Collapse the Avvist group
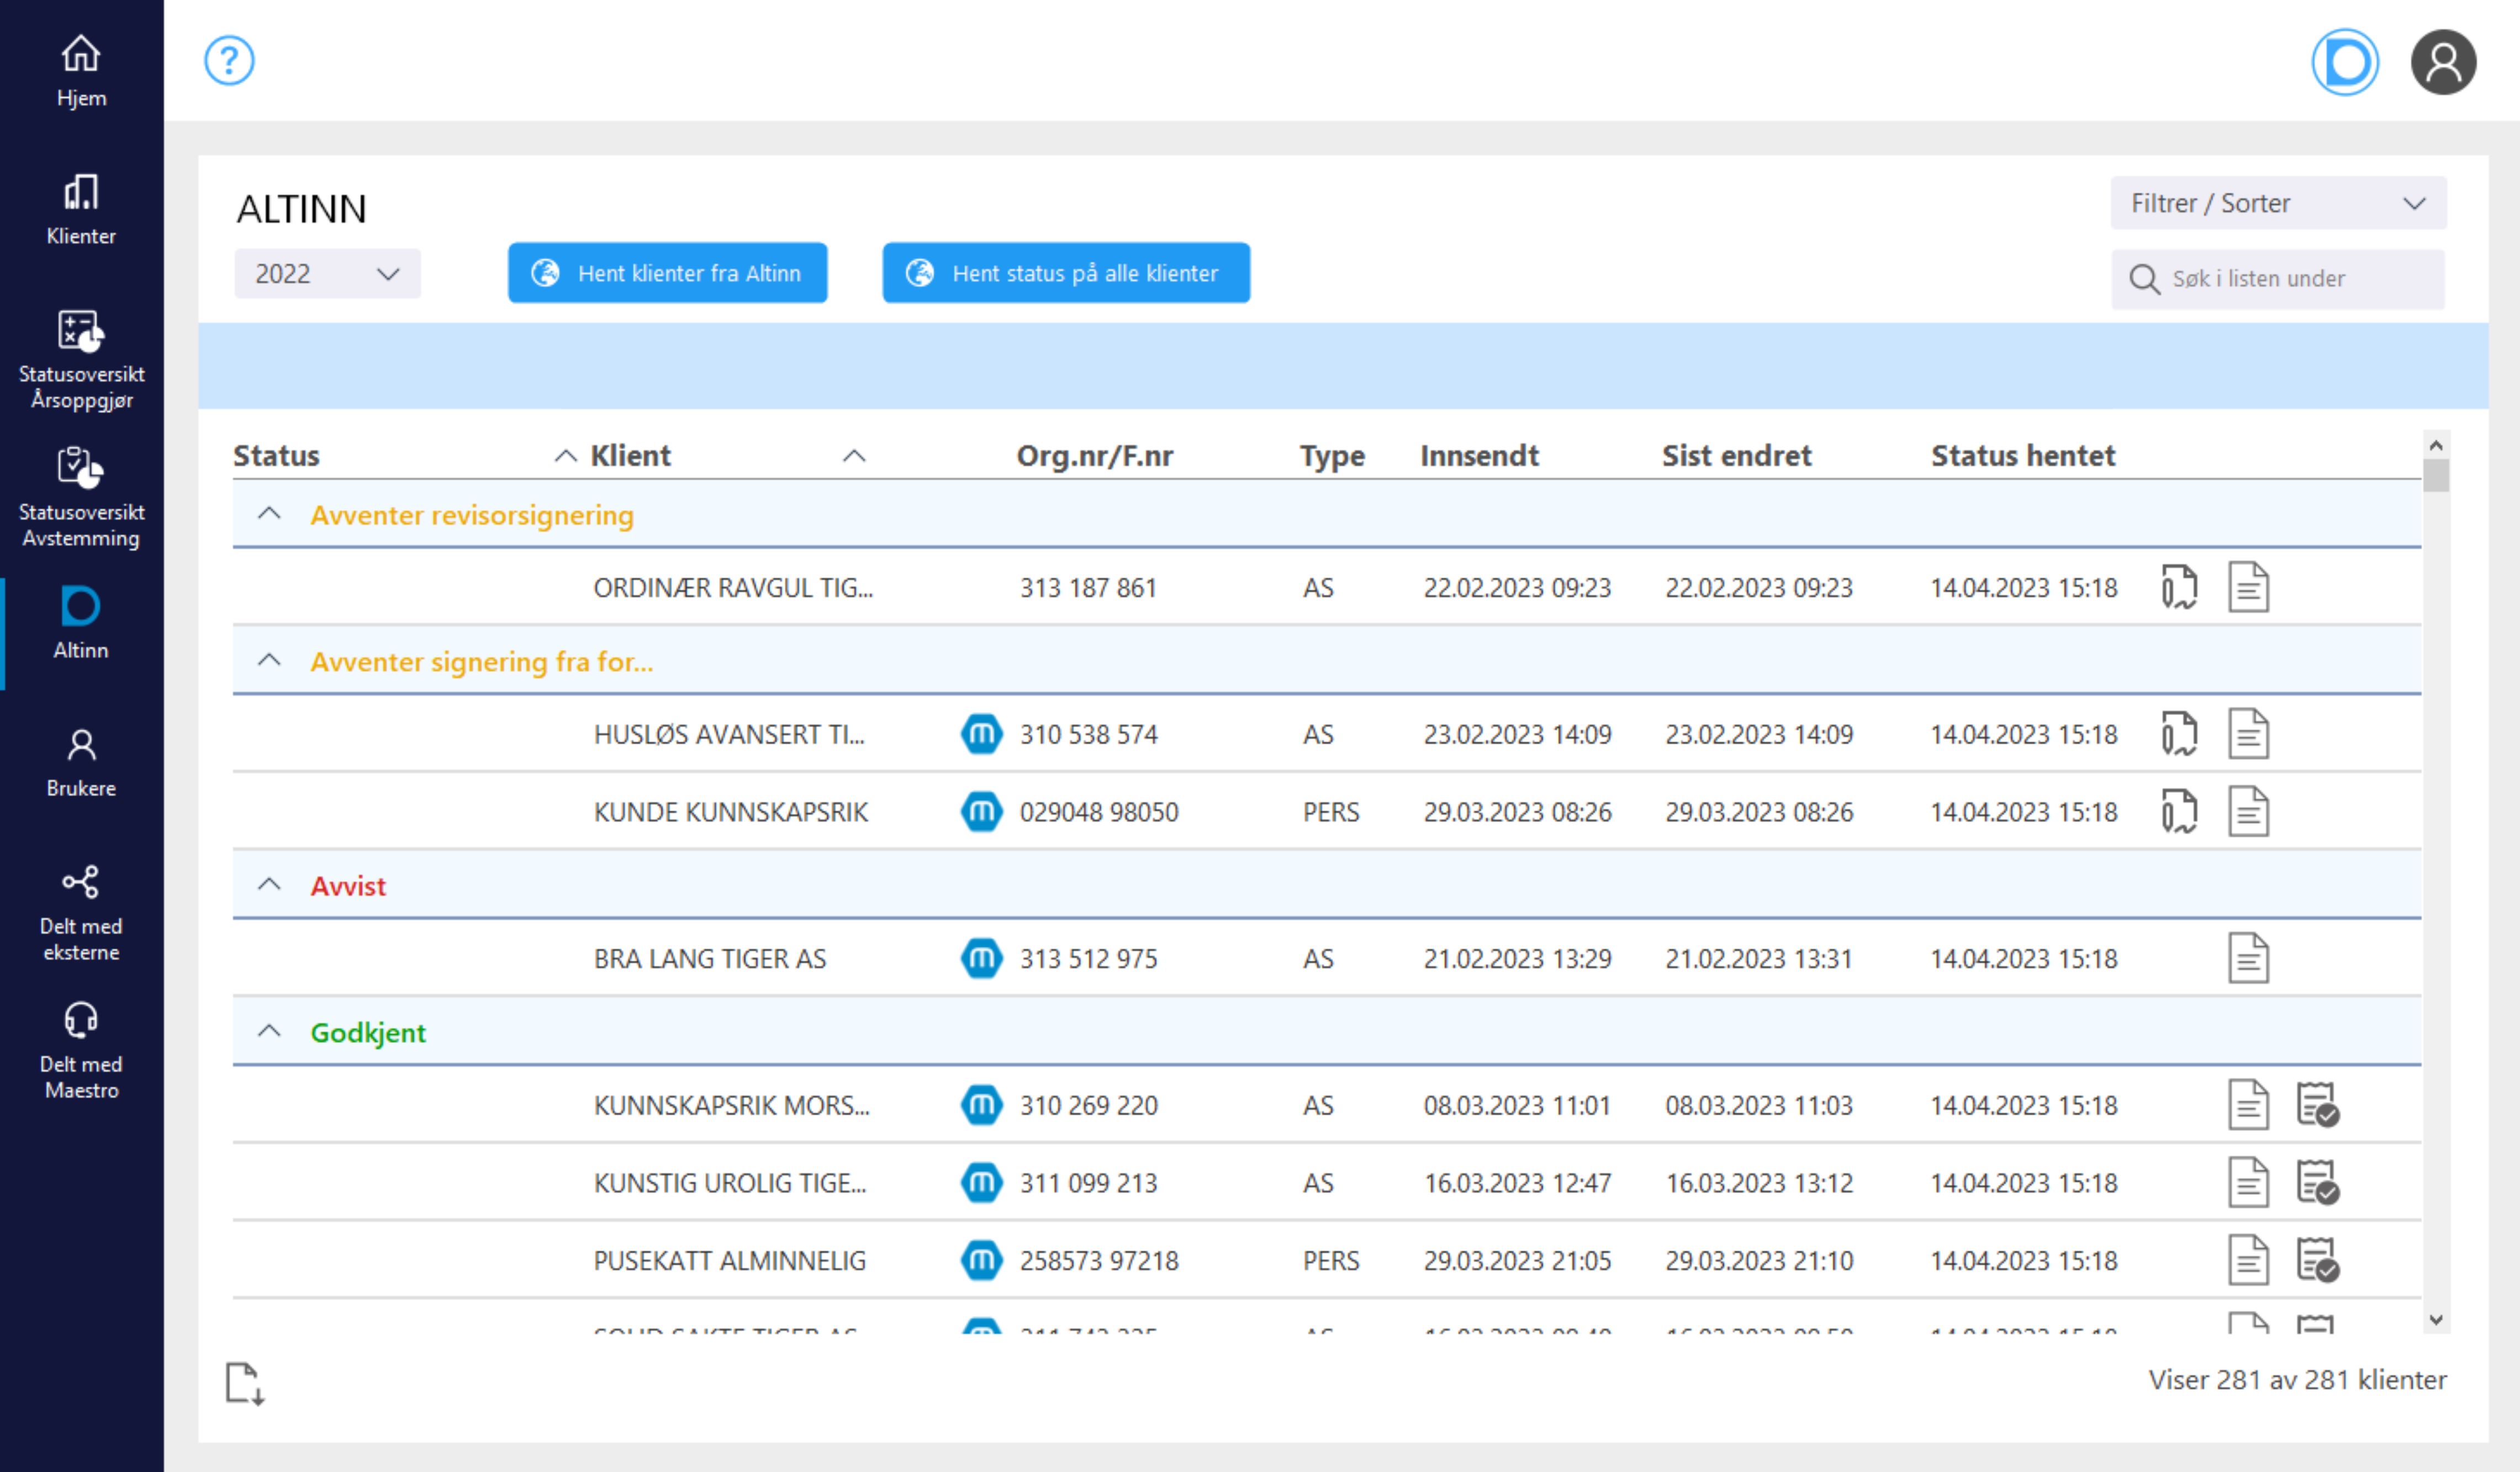 (x=269, y=885)
